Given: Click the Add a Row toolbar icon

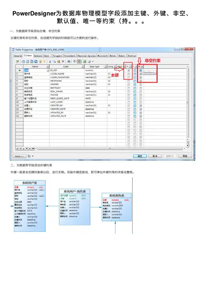Looking at the screenshot, I should [x=27, y=61].
